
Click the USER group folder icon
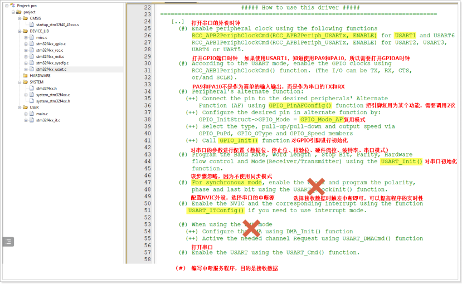[25, 107]
